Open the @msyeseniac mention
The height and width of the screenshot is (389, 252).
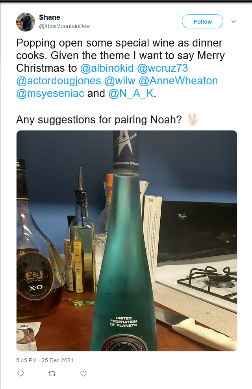50,93
